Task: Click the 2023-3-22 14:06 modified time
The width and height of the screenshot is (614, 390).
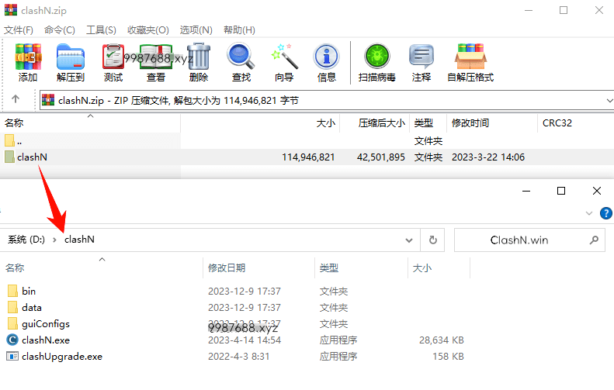Action: tap(488, 157)
